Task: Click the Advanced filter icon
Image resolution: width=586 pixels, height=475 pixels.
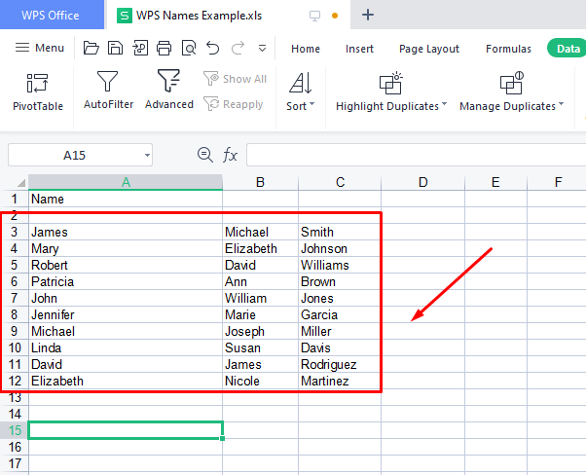Action: click(x=168, y=81)
